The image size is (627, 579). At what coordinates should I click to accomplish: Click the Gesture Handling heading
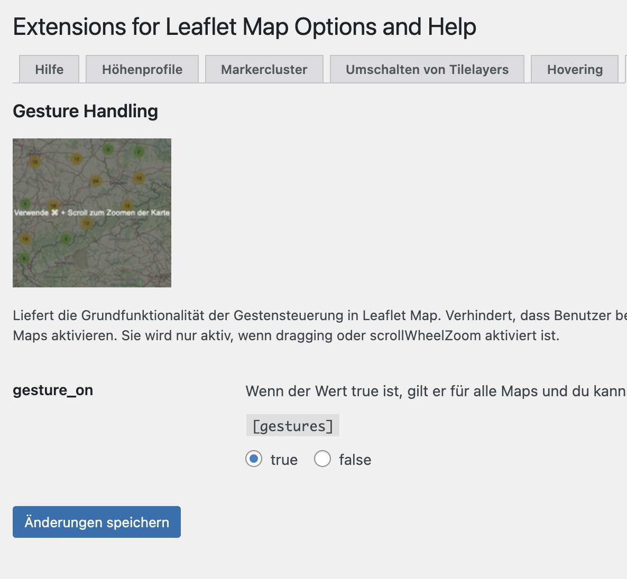tap(85, 111)
